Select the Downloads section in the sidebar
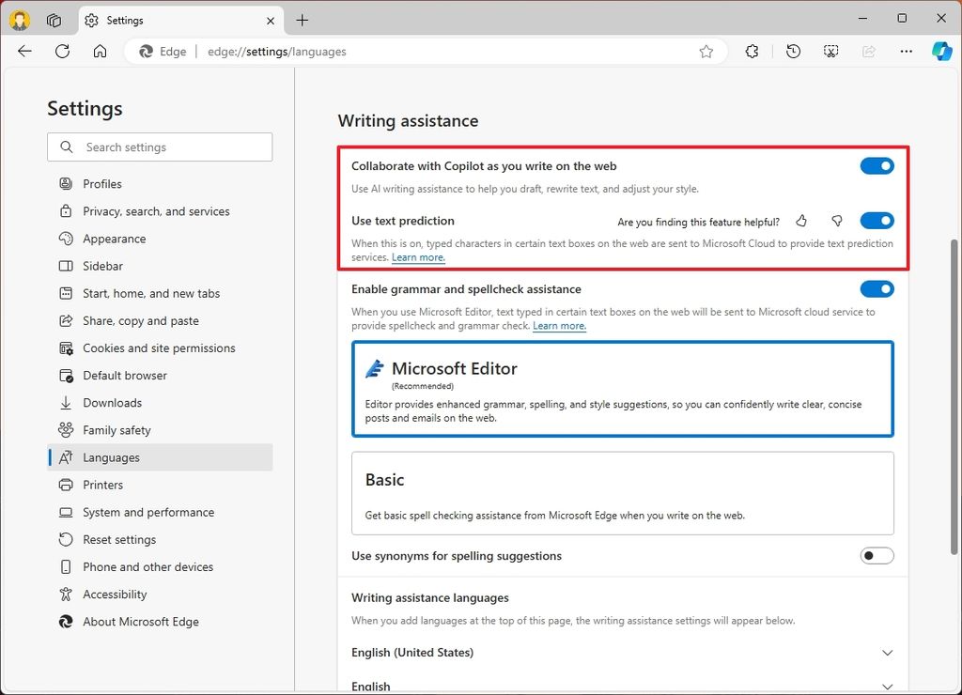Image resolution: width=962 pixels, height=695 pixels. [111, 402]
